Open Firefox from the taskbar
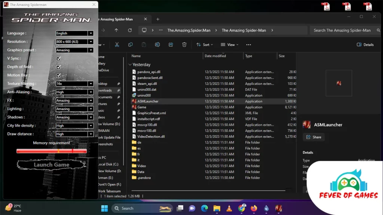 tap(254, 208)
